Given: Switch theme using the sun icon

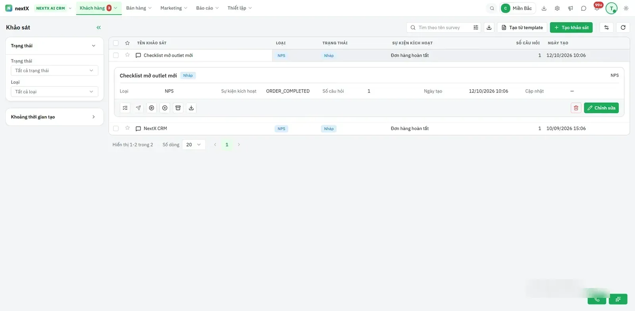Looking at the screenshot, I should pyautogui.click(x=626, y=8).
